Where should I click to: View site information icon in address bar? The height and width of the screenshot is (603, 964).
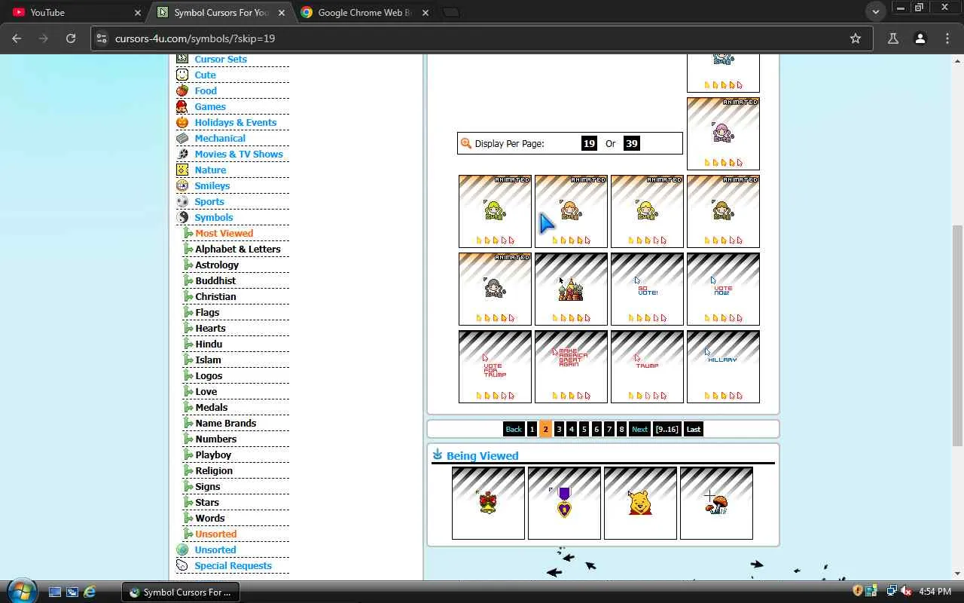pos(102,38)
